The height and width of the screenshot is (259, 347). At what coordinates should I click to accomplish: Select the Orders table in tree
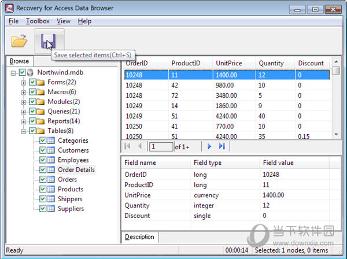pyautogui.click(x=67, y=180)
